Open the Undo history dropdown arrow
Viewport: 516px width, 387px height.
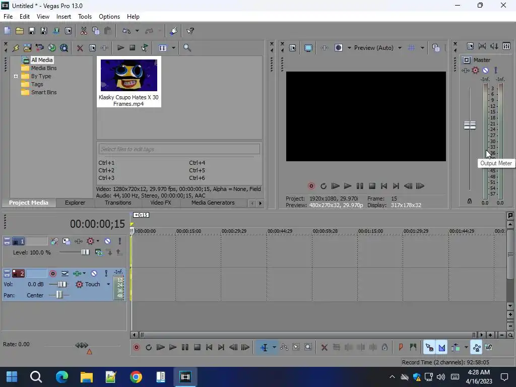point(137,31)
